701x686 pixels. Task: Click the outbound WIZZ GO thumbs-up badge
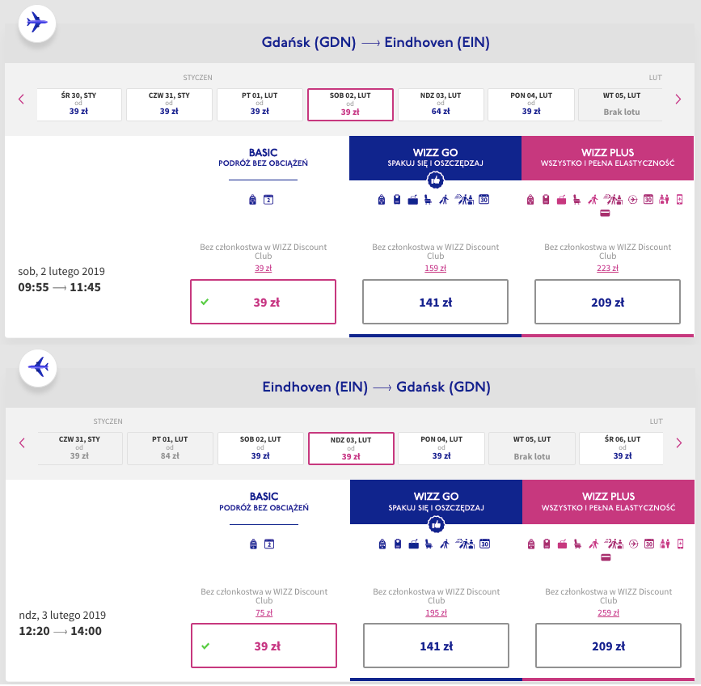436,180
